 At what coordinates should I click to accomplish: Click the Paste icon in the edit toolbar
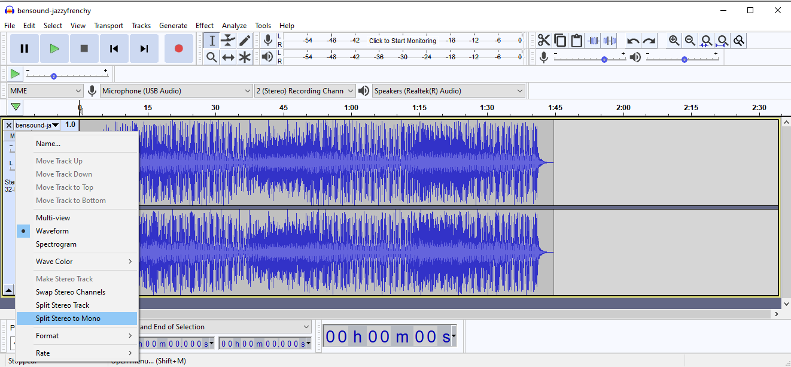[576, 40]
